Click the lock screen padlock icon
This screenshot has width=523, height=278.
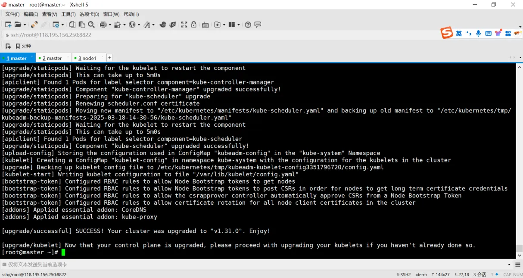(194, 25)
